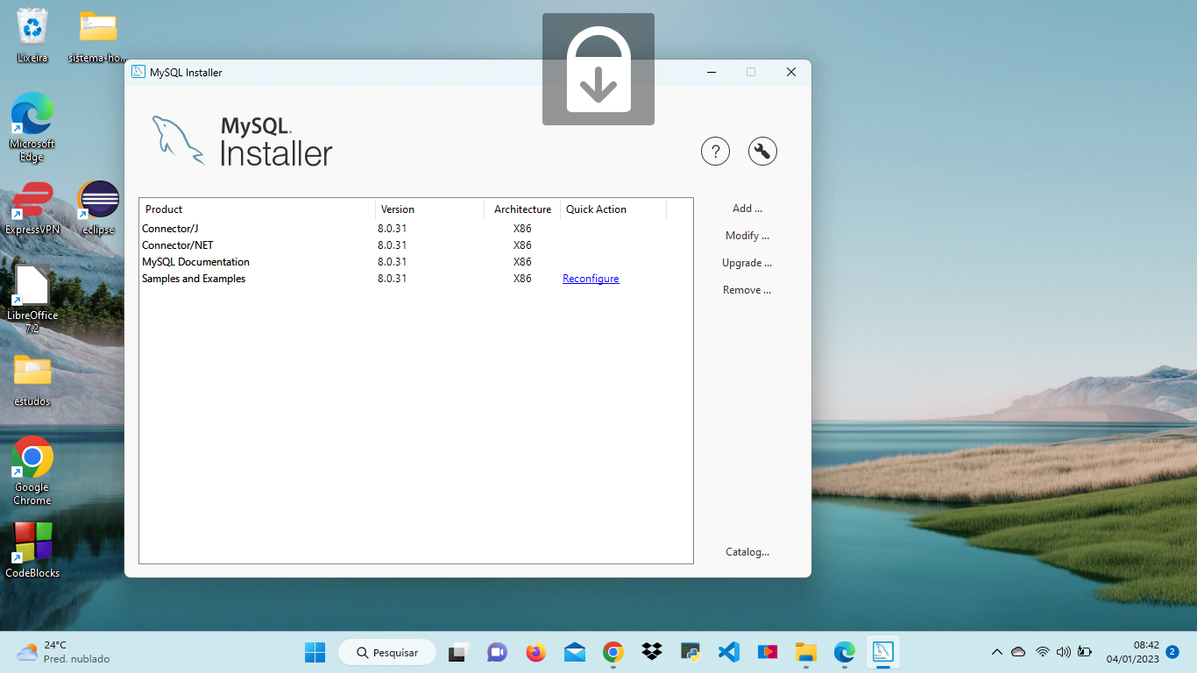Select the Connector/J row
This screenshot has width=1197, height=673.
pyautogui.click(x=415, y=229)
